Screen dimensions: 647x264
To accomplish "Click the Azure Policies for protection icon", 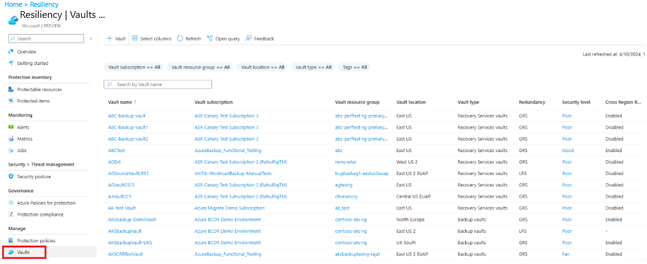I will coord(11,203).
